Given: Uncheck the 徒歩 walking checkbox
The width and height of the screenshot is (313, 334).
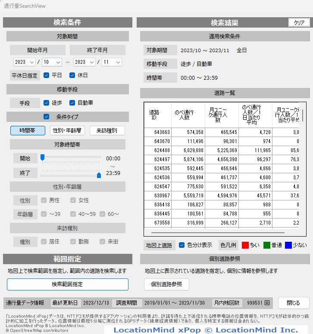Looking at the screenshot, I should coord(47,103).
